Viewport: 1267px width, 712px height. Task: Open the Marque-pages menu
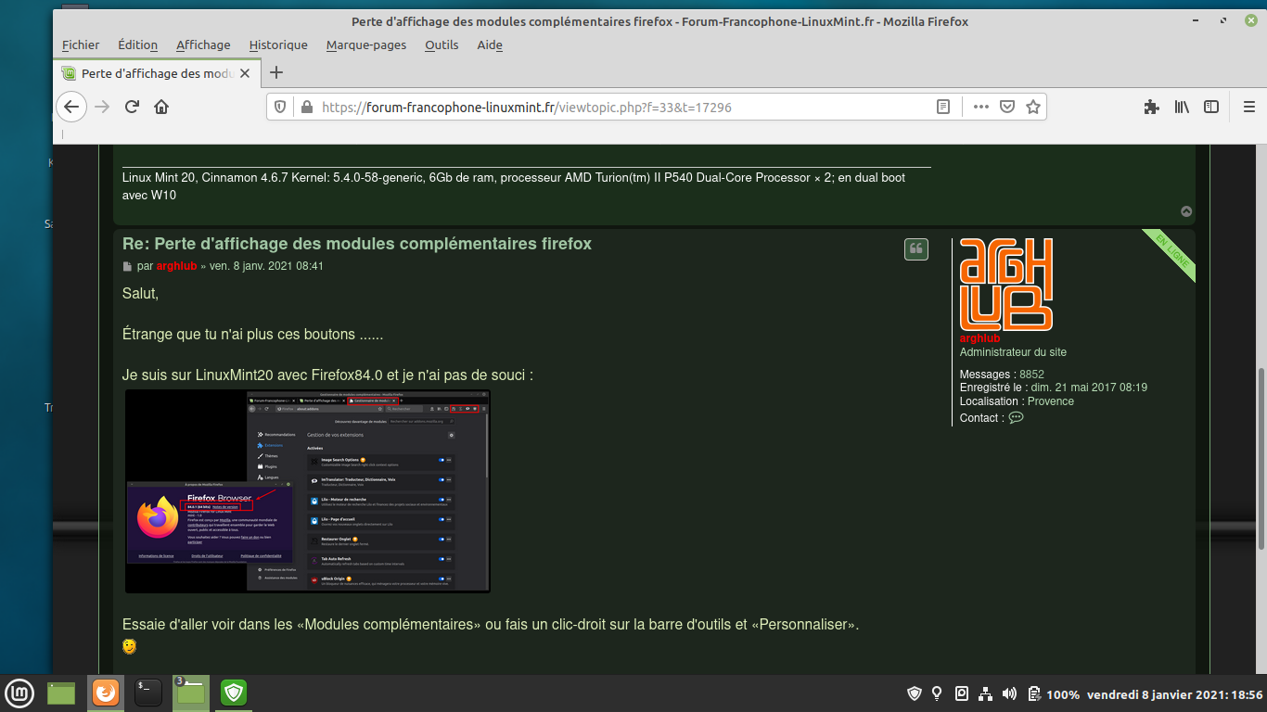pyautogui.click(x=366, y=44)
